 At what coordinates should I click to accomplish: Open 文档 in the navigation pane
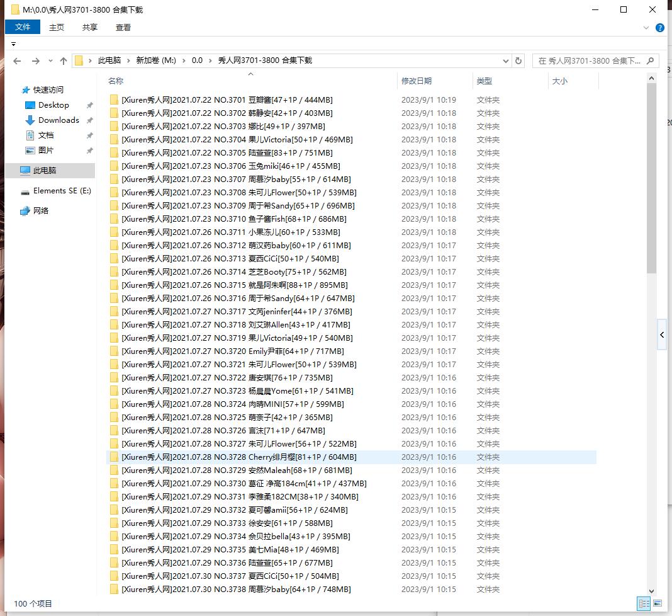pos(46,135)
